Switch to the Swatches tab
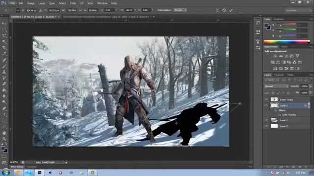Screen dimensions: 314x176 [279, 19]
